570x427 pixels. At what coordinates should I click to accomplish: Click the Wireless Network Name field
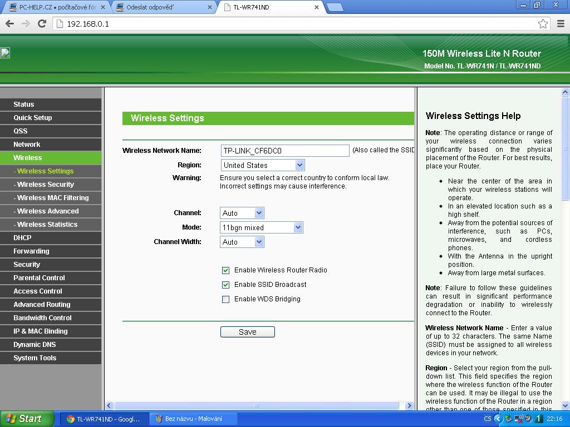click(284, 151)
